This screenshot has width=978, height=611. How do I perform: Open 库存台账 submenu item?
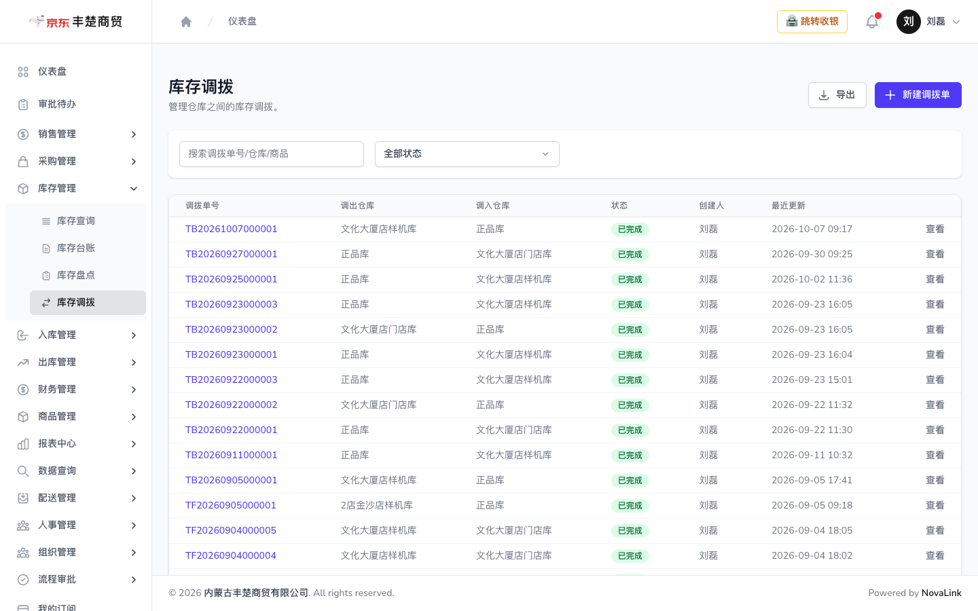(88, 248)
